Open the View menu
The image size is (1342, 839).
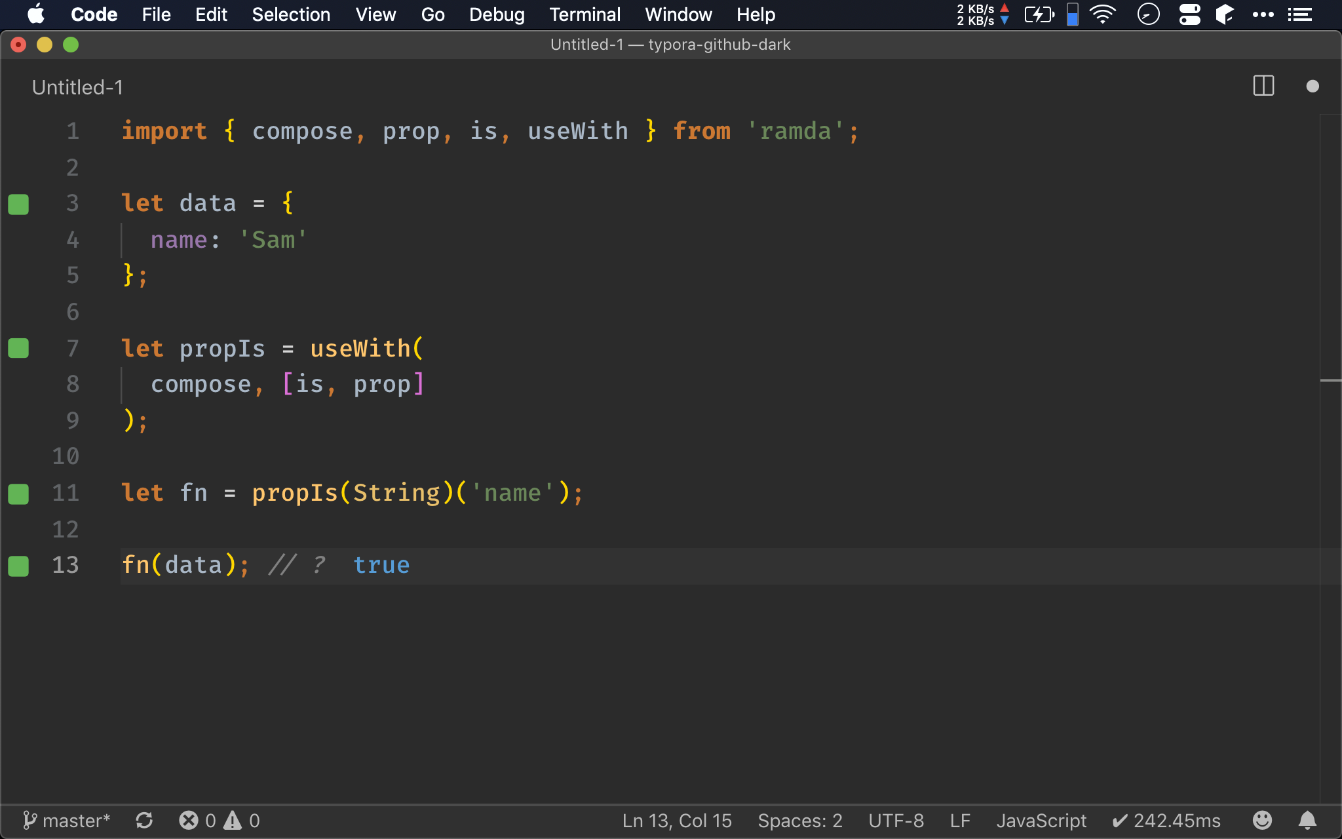[x=375, y=14]
